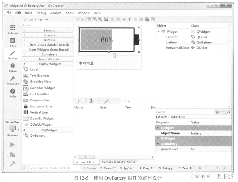Close the widget.ui document with X icon
Screen dimensions: 238x182
82,19
